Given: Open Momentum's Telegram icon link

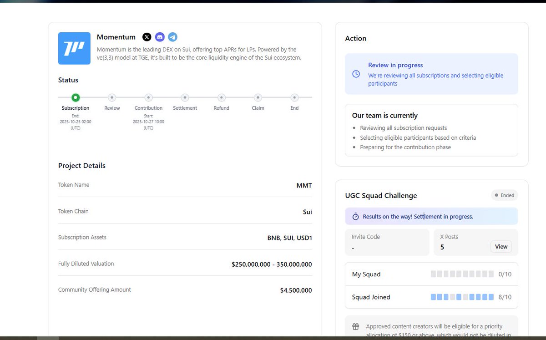Looking at the screenshot, I should pyautogui.click(x=172, y=37).
